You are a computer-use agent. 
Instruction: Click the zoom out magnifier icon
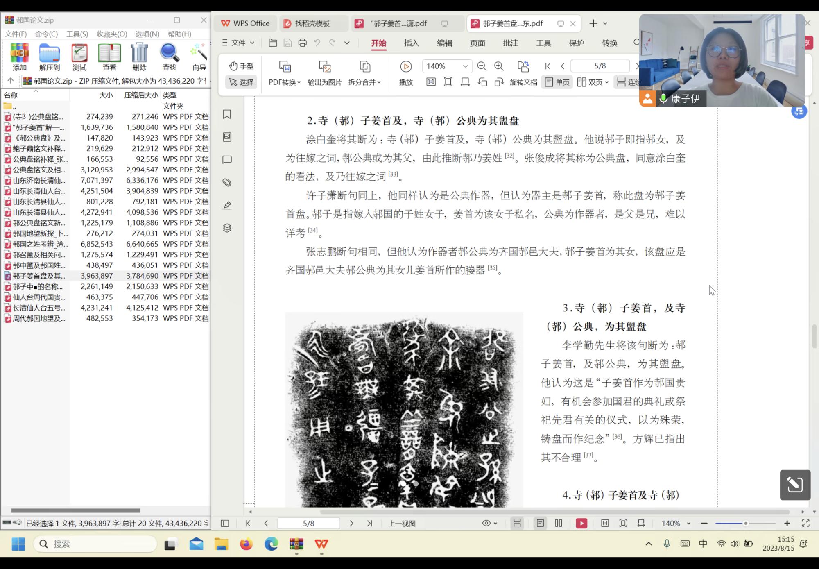pyautogui.click(x=482, y=66)
